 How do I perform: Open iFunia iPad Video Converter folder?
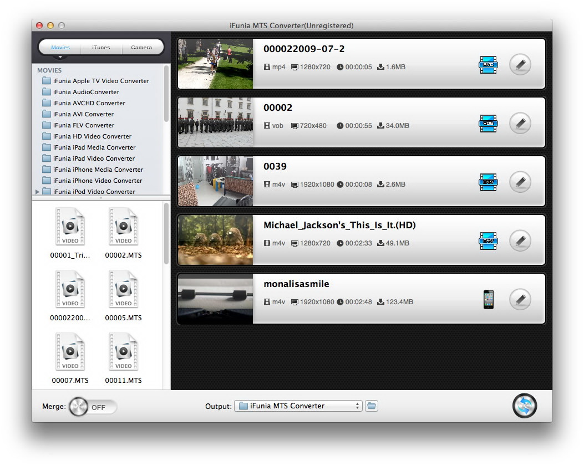pyautogui.click(x=89, y=158)
